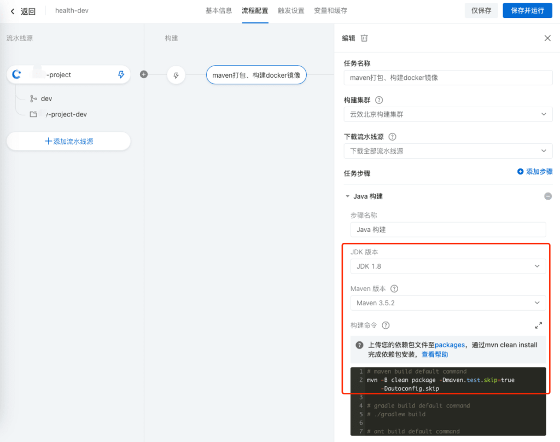560x442 pixels.
Task: Switch to 触发设置 tab
Action: click(x=291, y=11)
